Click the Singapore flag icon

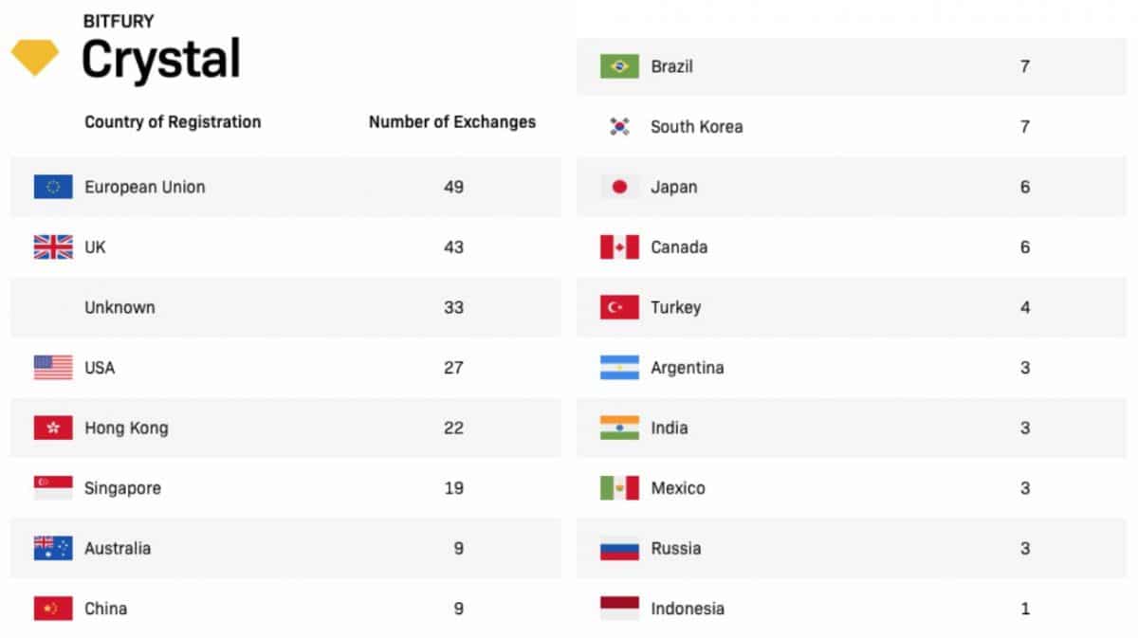(53, 488)
